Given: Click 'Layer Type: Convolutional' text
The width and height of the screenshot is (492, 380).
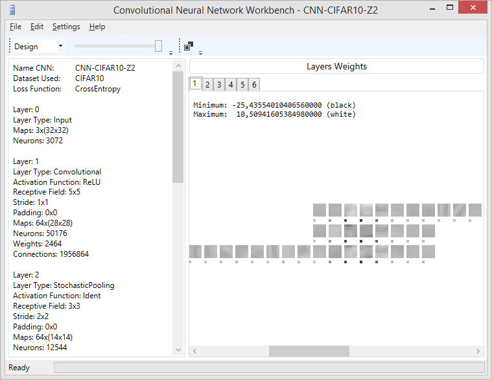Looking at the screenshot, I should [x=57, y=172].
